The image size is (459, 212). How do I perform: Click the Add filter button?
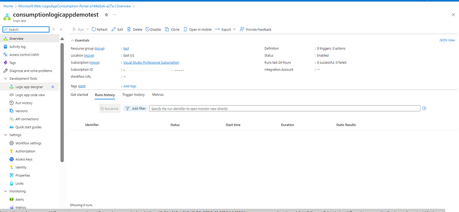135,109
